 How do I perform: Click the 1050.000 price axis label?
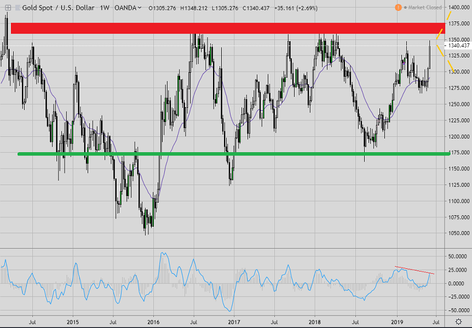point(459,233)
